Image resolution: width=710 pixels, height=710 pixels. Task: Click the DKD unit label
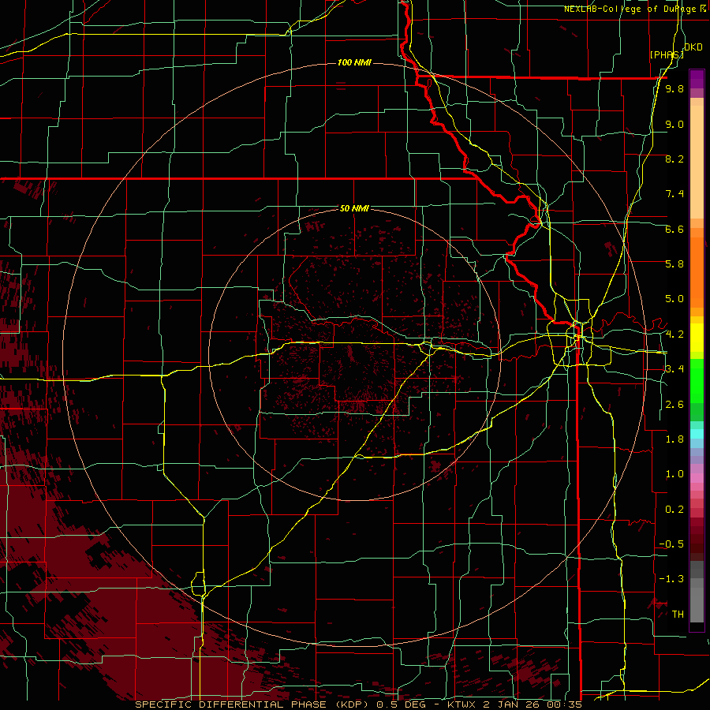click(x=693, y=47)
